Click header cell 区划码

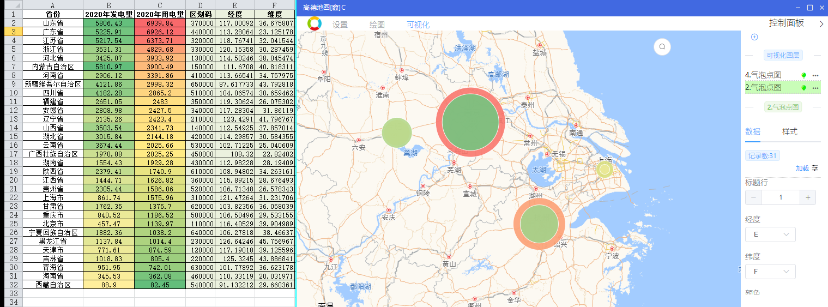click(200, 14)
